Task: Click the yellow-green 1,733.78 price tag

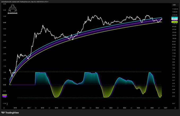Action: (x=175, y=22)
